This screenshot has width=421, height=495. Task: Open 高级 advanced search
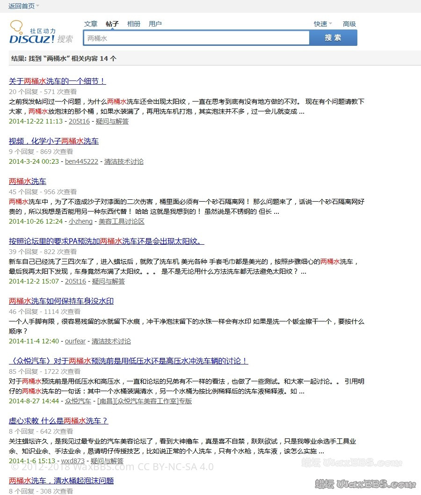tap(349, 24)
